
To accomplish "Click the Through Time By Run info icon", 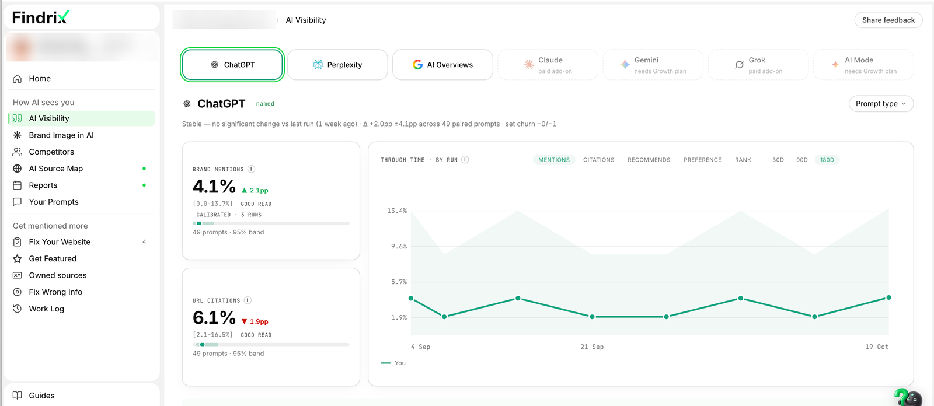I will pos(465,159).
